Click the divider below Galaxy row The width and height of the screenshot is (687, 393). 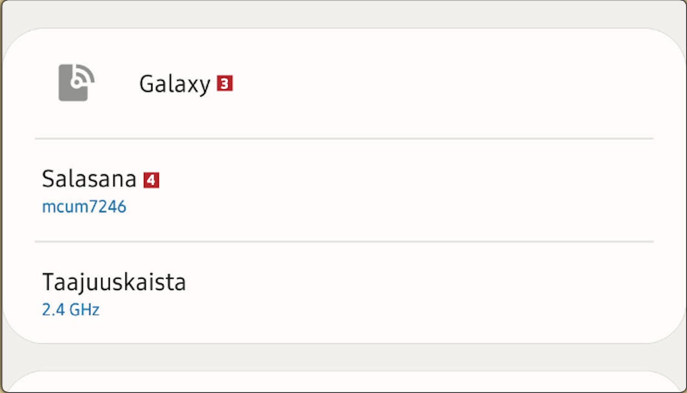[x=344, y=138]
